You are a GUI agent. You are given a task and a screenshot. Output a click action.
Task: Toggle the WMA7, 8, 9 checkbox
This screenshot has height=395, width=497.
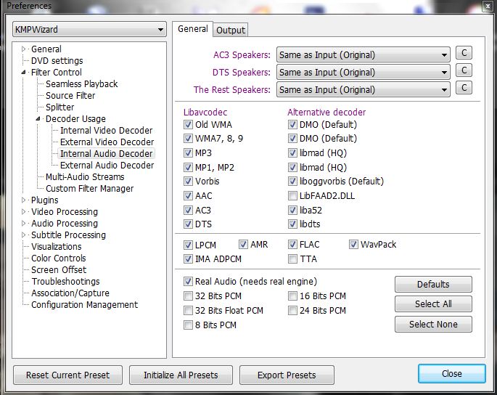pos(188,139)
